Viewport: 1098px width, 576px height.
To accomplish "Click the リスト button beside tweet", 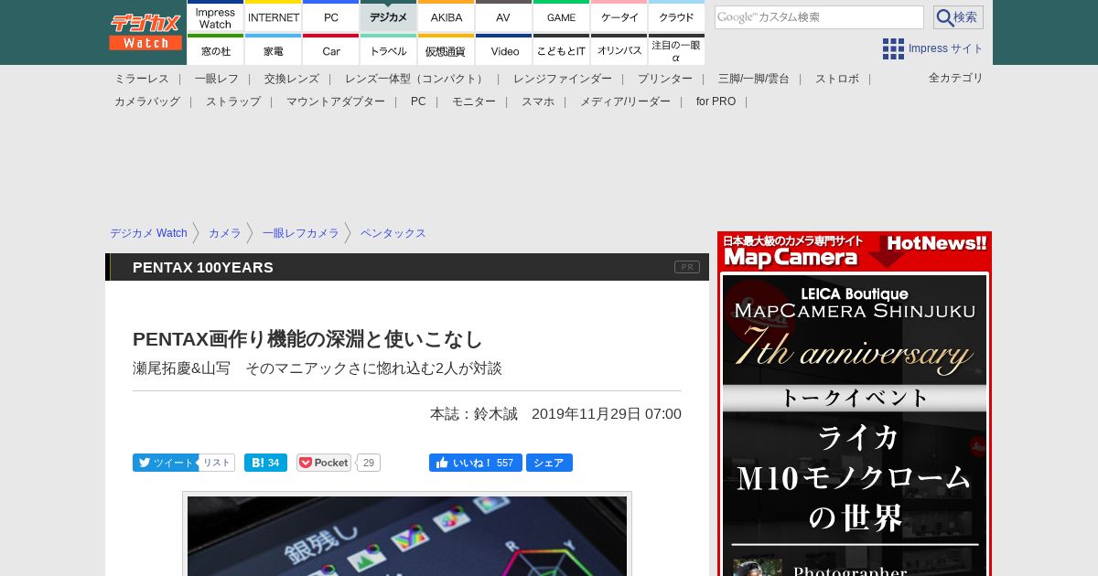I will pyautogui.click(x=217, y=463).
